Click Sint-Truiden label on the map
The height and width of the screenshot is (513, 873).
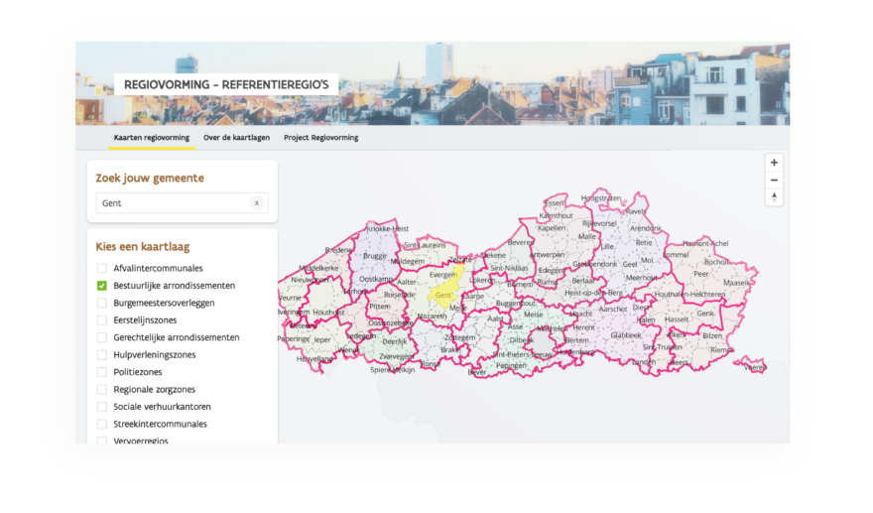[x=662, y=347]
